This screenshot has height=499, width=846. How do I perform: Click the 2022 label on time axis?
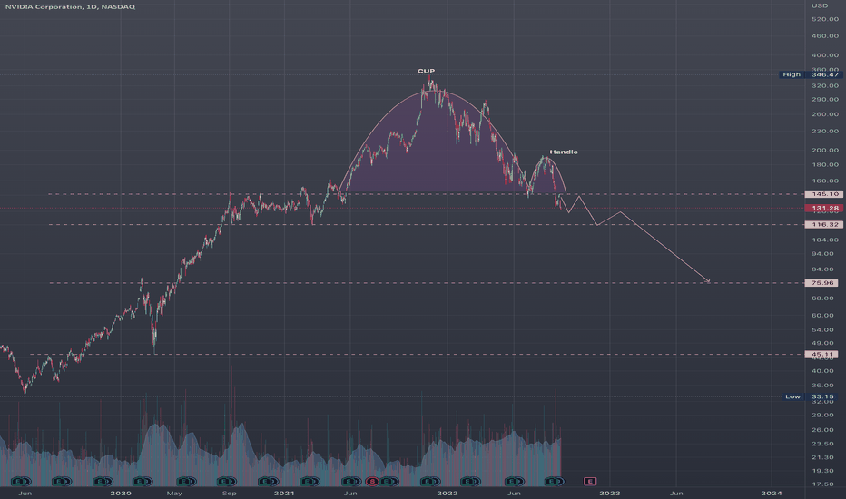pos(448,493)
